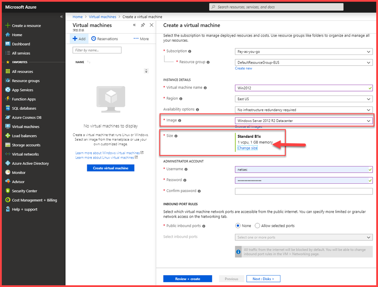Open Virtual machines icon in sidebar
This screenshot has width=378, height=287.
[8, 126]
